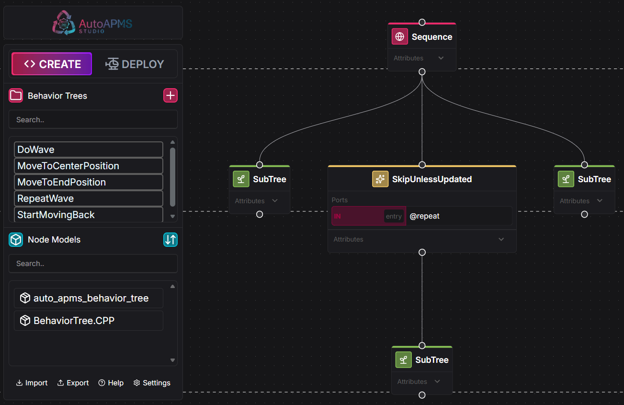The height and width of the screenshot is (405, 624).
Task: Click the sprout icon on the right SubTree node
Action: coord(566,179)
